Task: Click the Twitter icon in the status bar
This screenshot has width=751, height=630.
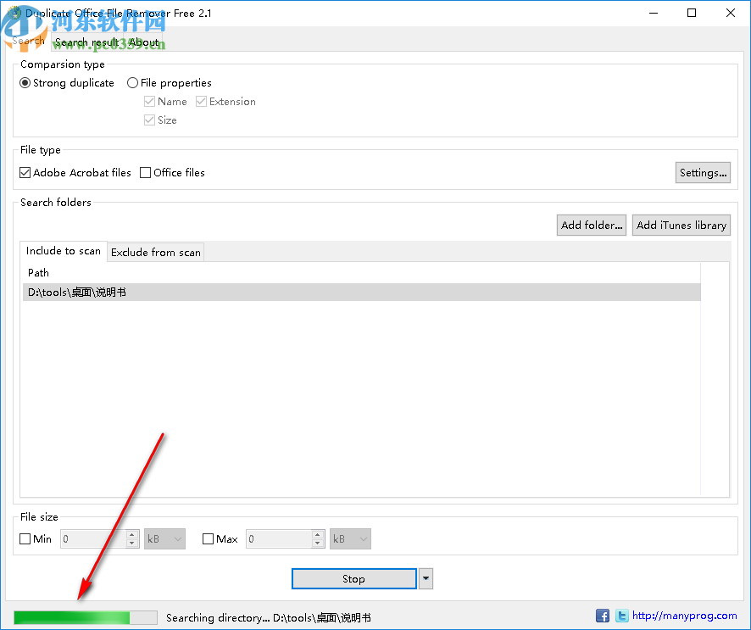Action: tap(621, 616)
